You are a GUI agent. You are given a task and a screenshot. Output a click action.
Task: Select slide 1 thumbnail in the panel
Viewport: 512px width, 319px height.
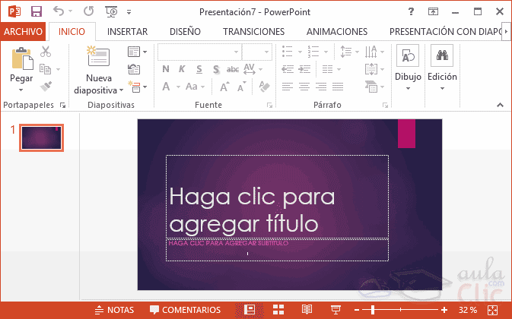click(x=42, y=137)
